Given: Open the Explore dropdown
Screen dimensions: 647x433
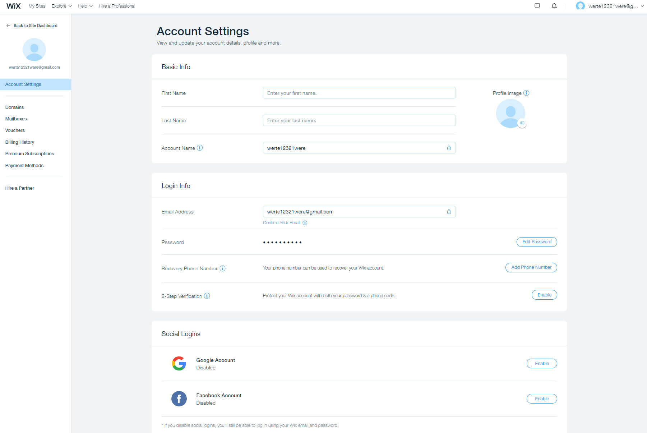Looking at the screenshot, I should tap(61, 6).
